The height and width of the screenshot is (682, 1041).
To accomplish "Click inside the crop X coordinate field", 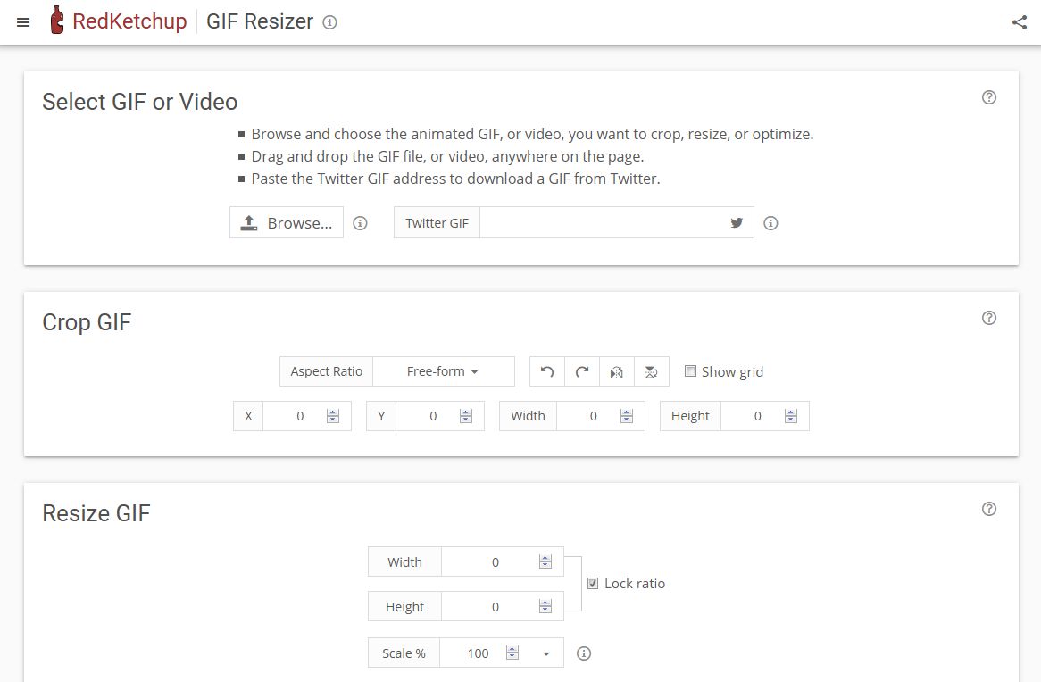I will point(300,415).
